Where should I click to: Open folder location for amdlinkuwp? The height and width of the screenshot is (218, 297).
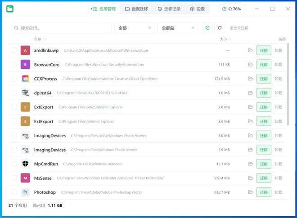coord(250,50)
